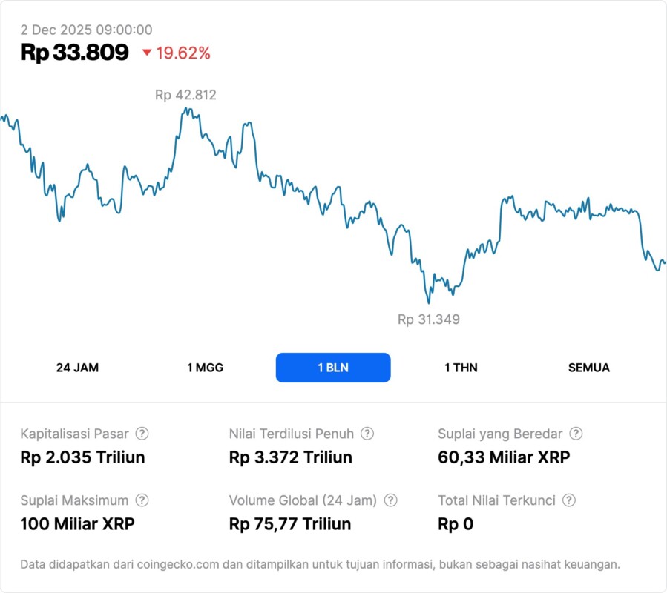
Task: Click the Rp 42.812 high price label
Action: click(185, 95)
